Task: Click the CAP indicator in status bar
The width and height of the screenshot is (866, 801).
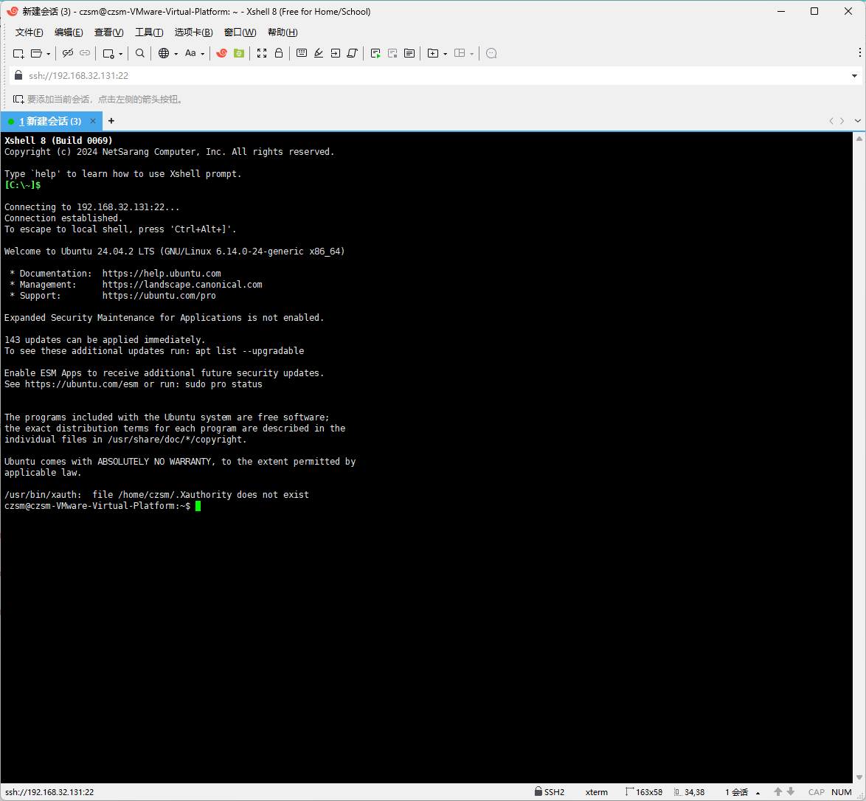Action: pos(817,792)
